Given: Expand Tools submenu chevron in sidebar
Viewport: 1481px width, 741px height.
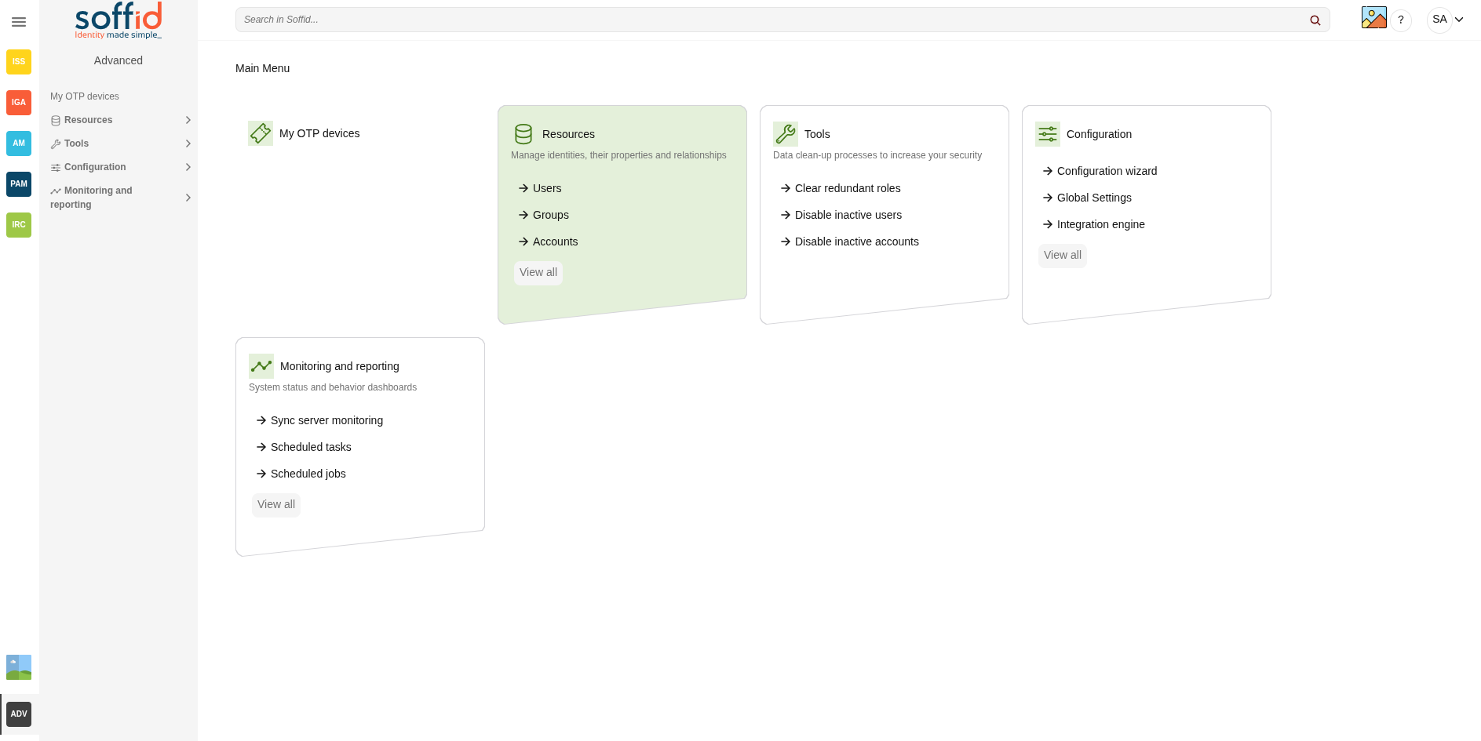Looking at the screenshot, I should [188, 143].
